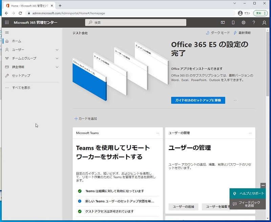Click the ホーム home icon
This screenshot has width=271, height=222.
pos(7,41)
